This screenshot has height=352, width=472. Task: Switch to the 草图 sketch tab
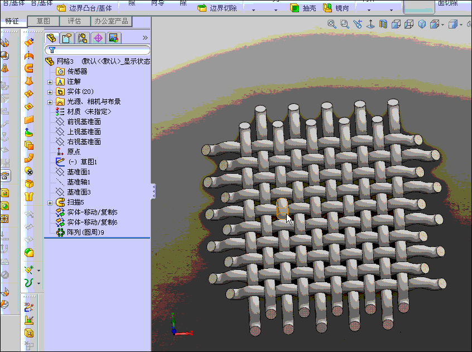point(44,21)
